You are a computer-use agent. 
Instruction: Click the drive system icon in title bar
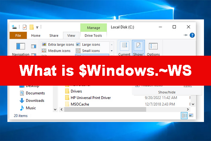(14, 27)
